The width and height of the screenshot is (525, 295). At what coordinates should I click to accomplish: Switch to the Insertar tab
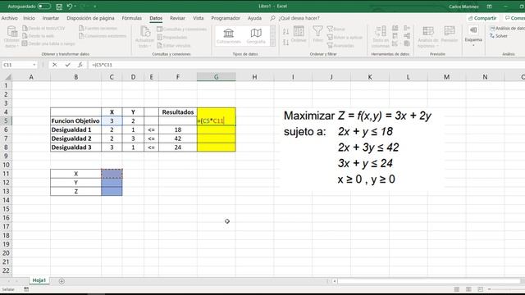click(x=51, y=18)
